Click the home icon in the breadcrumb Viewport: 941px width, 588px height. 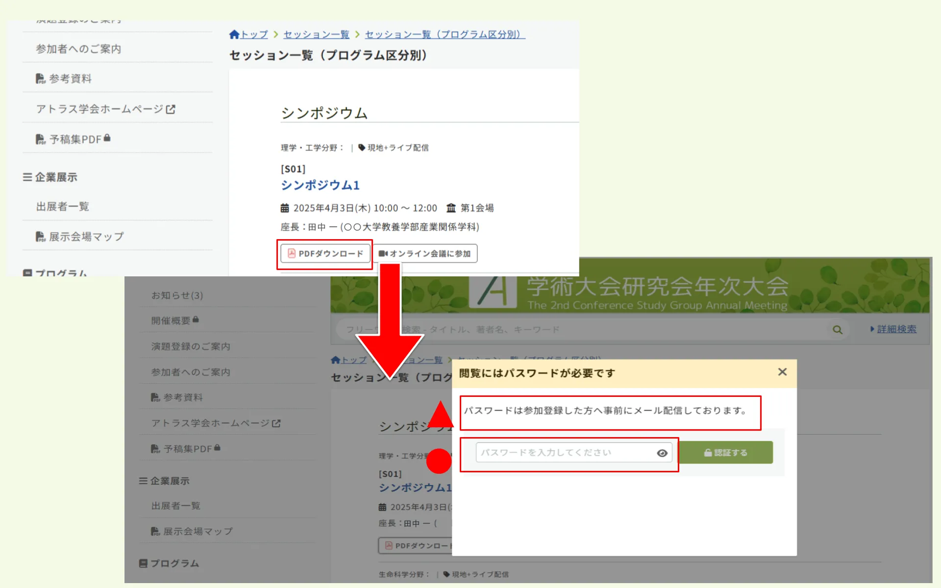click(x=235, y=34)
